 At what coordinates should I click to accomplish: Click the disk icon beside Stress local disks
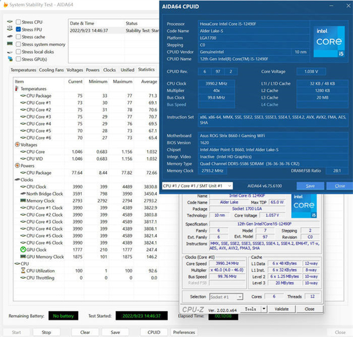(9, 52)
